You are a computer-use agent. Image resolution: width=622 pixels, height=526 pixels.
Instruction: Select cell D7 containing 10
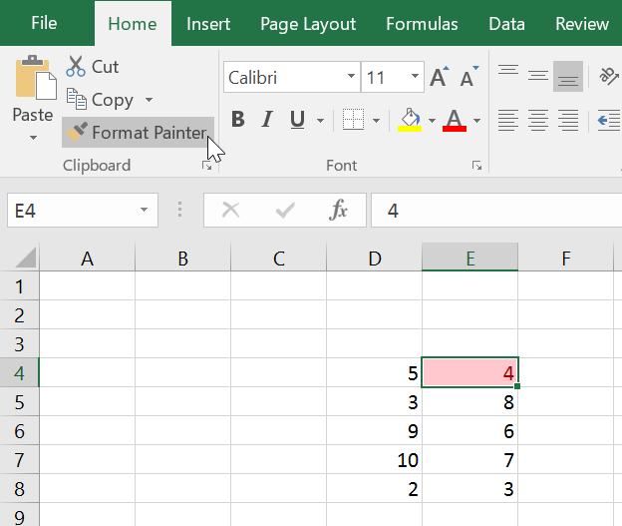(375, 460)
